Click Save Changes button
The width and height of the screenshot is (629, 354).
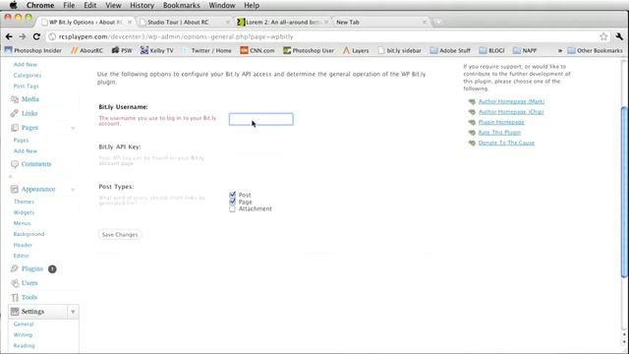pyautogui.click(x=120, y=234)
